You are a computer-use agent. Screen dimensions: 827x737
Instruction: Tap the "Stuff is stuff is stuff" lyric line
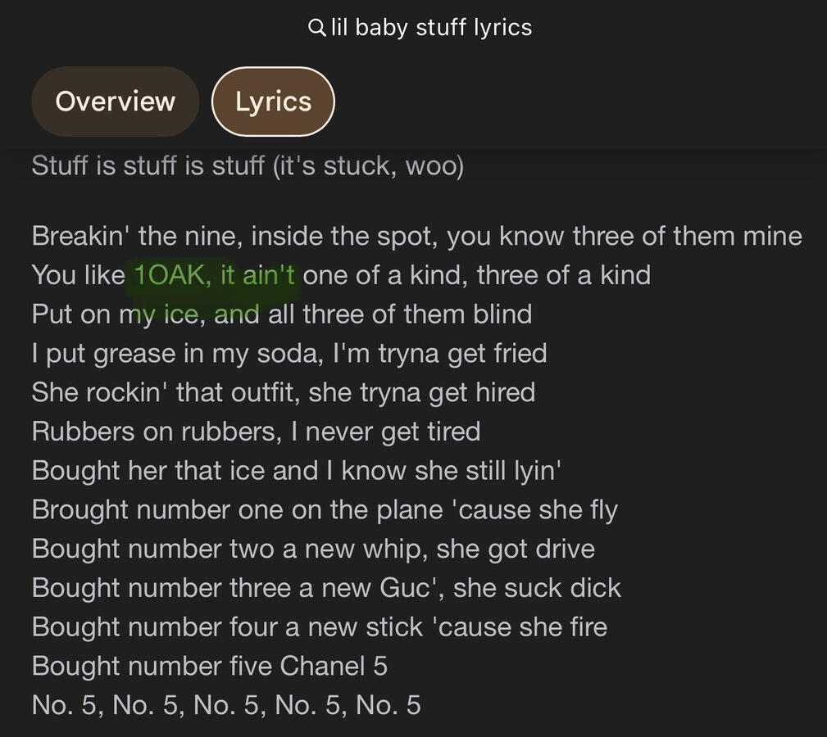click(x=248, y=166)
